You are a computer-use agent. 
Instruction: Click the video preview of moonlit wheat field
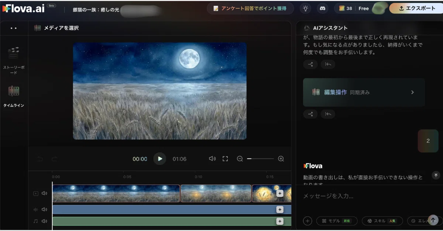[159, 91]
